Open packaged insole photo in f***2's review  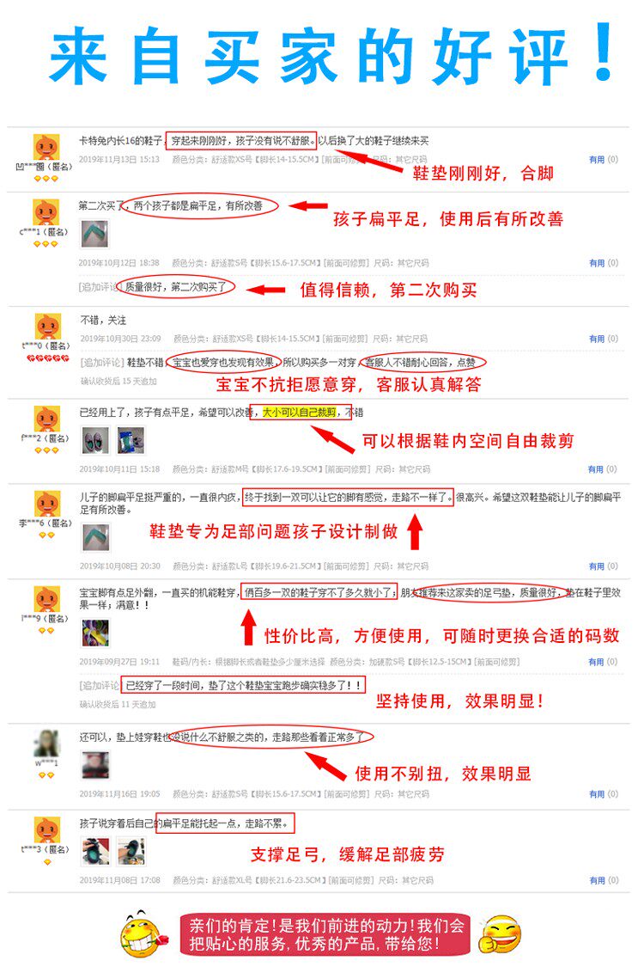131,440
